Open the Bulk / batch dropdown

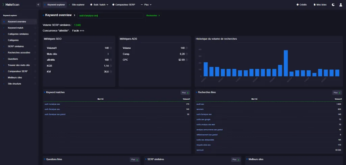[99, 5]
